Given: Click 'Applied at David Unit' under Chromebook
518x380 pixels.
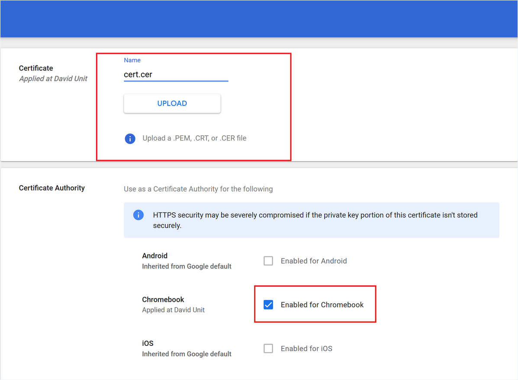Looking at the screenshot, I should pyautogui.click(x=174, y=310).
